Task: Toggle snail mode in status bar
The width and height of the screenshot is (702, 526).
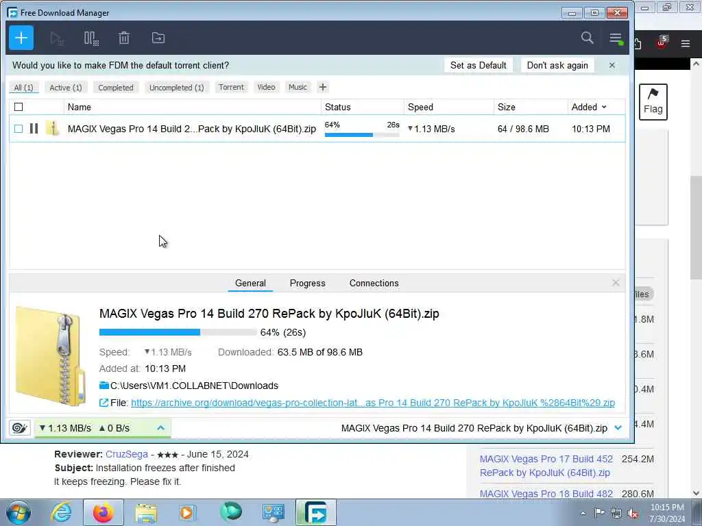Action: point(20,428)
